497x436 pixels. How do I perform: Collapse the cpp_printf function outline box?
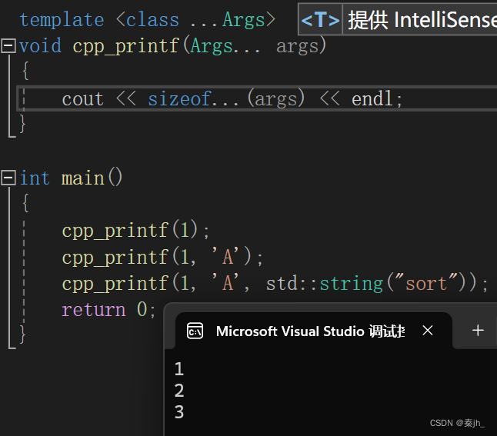[8, 46]
